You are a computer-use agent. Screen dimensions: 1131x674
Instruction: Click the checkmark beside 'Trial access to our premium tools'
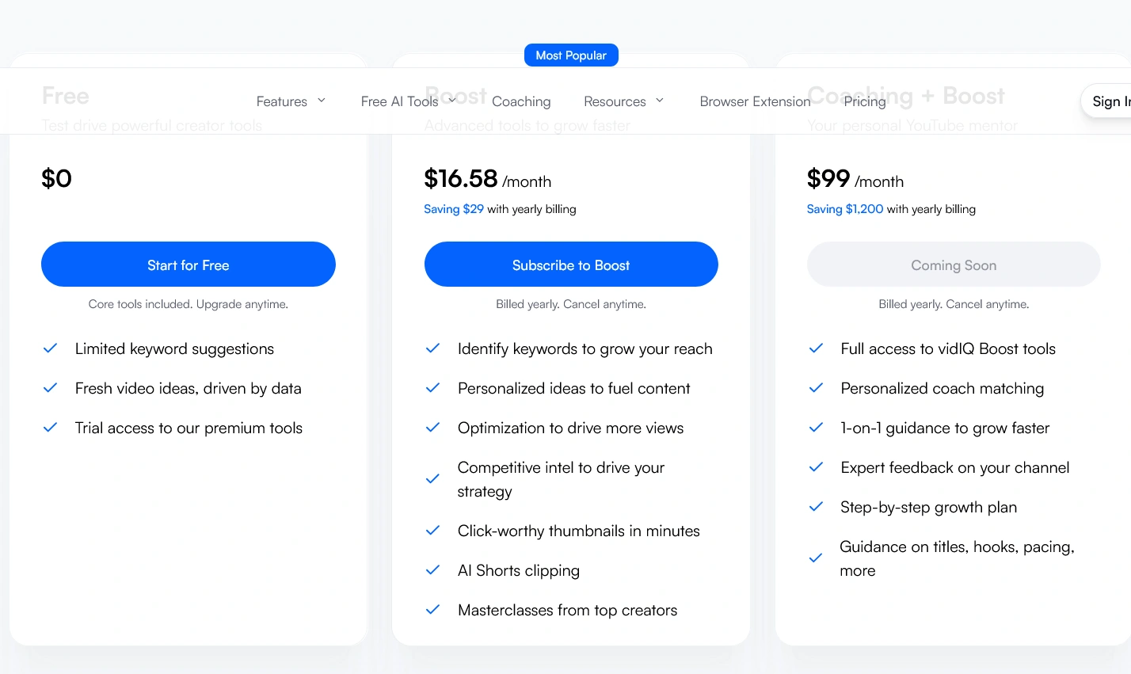(50, 428)
